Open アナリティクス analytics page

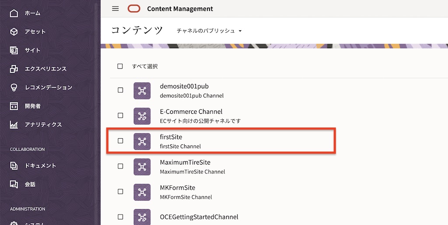point(43,125)
